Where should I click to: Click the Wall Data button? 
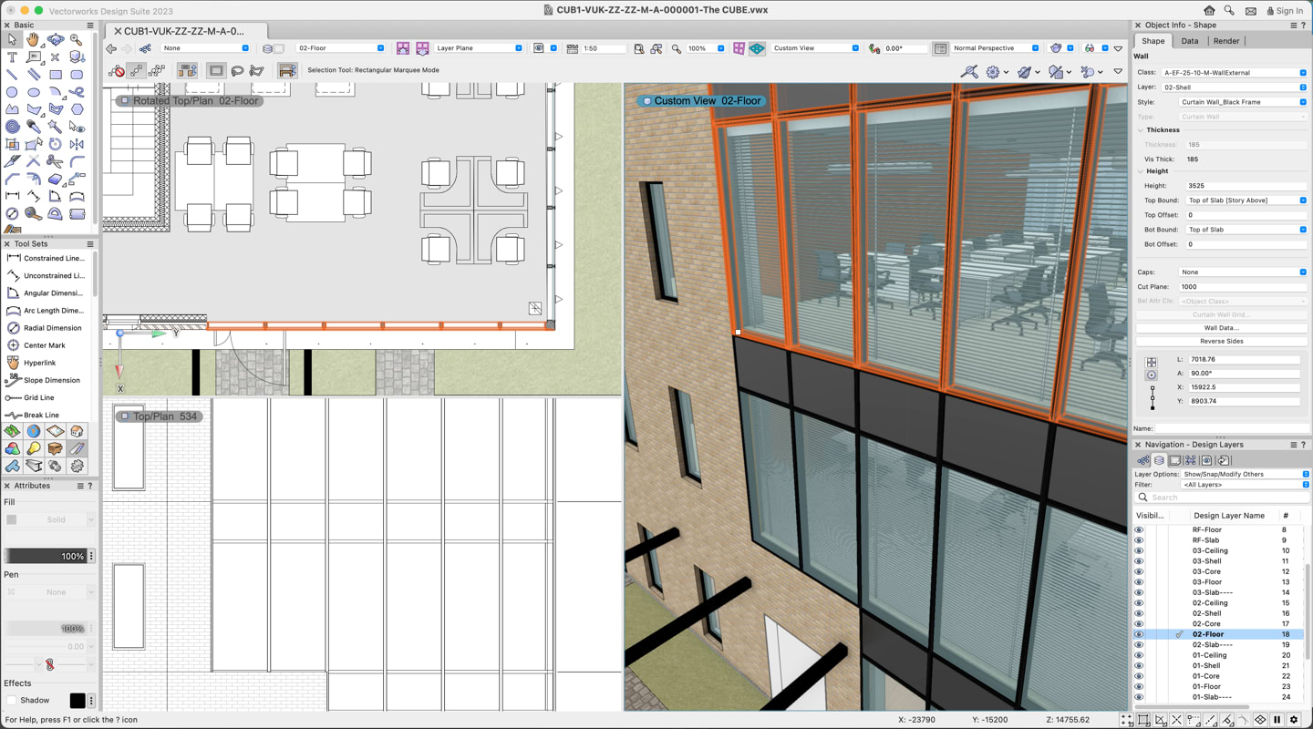[x=1221, y=328]
